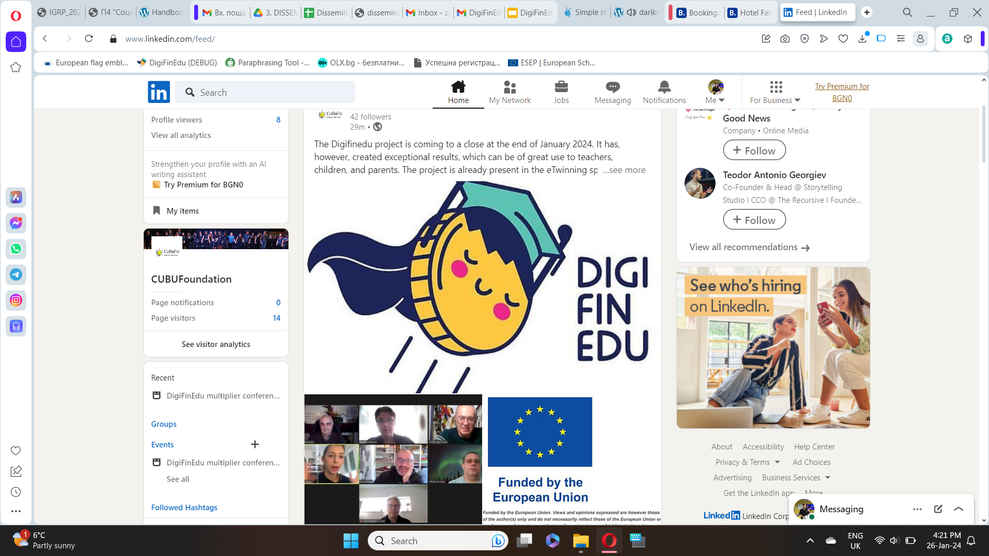Screen dimensions: 989x556
Task: Expand the Business Services dropdown
Action: [x=796, y=478]
